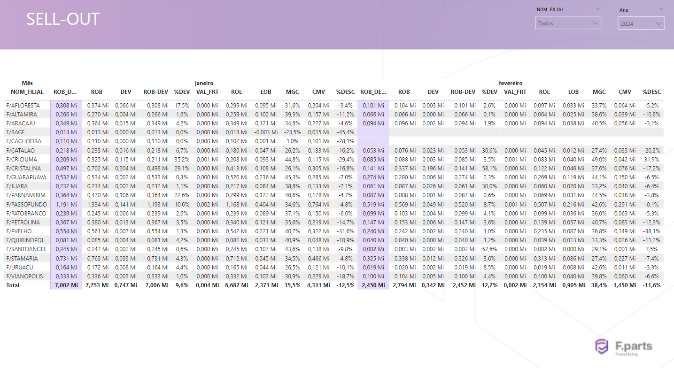Select the janeiro month header

pos(204,83)
